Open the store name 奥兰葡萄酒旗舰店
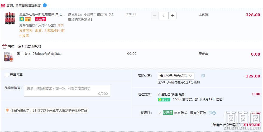This screenshot has height=132, width=263. [28, 5]
